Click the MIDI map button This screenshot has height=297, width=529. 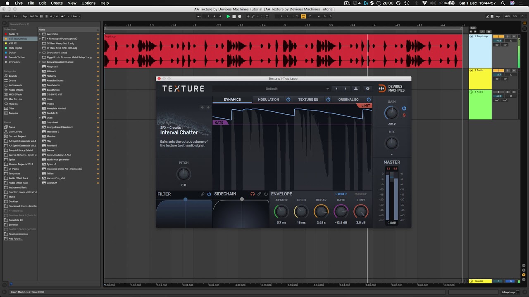(x=507, y=16)
